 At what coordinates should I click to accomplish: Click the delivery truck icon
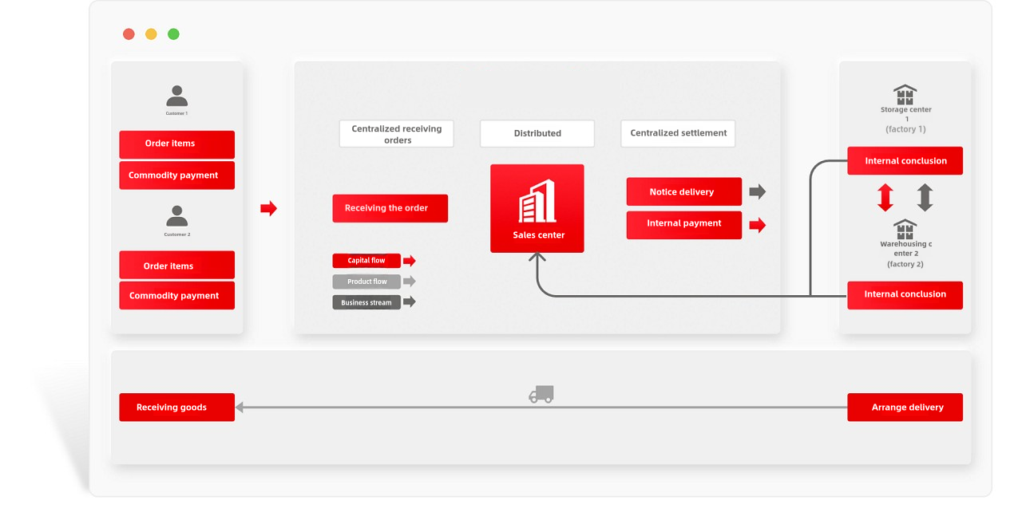point(541,394)
